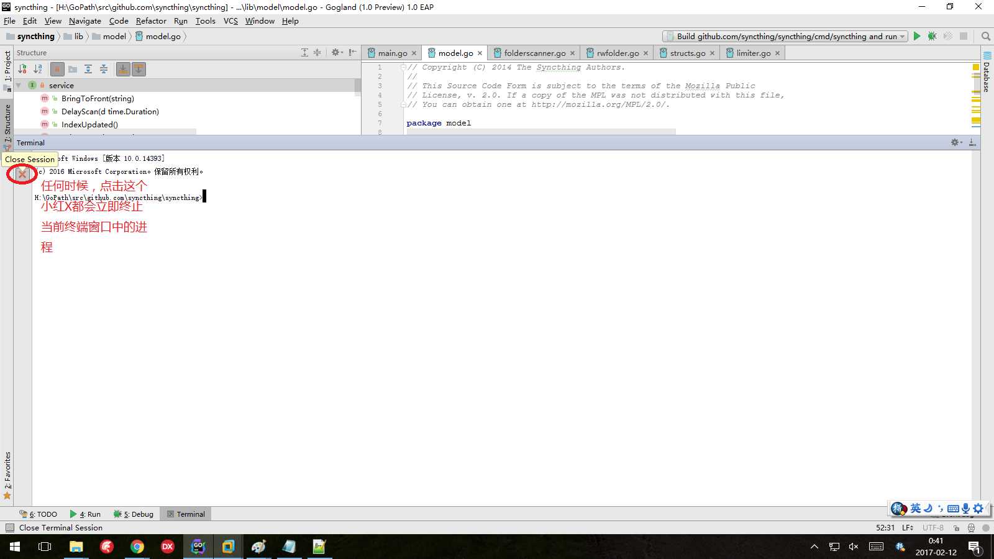Click the Terminal tool window button
994x559 pixels.
(186, 514)
